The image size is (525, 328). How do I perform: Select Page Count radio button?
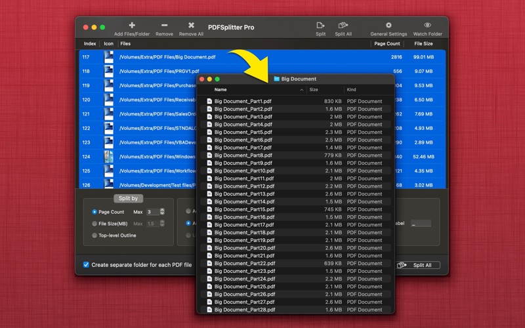94,212
